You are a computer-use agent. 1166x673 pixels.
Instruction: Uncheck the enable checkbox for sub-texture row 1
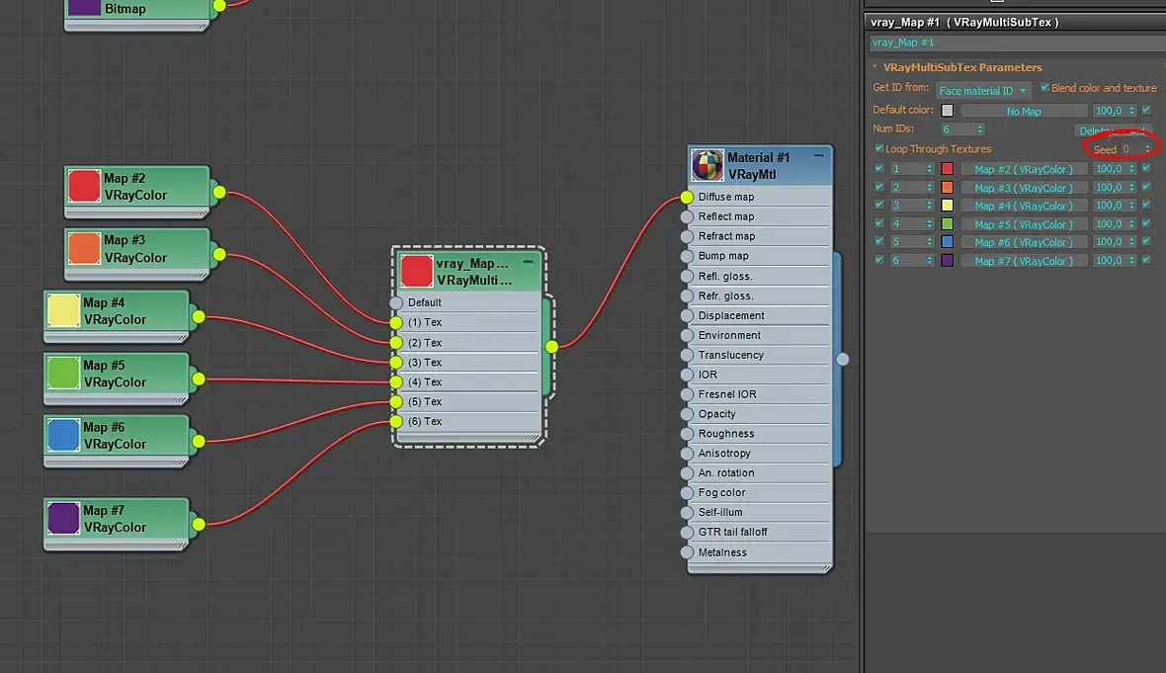point(879,169)
